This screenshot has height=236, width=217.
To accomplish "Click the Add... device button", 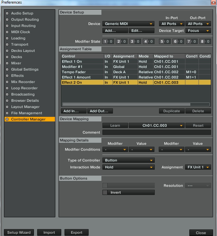I will [x=115, y=31].
